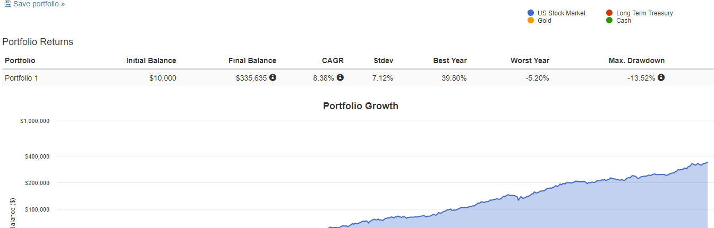The height and width of the screenshot is (228, 714).
Task: Click the Worst Year column header
Action: pos(530,60)
